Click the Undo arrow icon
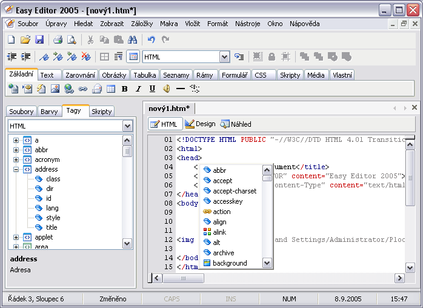This screenshot has height=308, width=423. 152,40
